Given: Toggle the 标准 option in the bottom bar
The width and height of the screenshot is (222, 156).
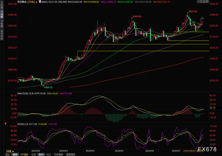Looking at the screenshot, I should coord(34,154).
